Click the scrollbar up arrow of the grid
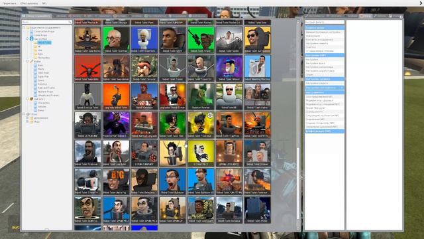The height and width of the screenshot is (239, 424). [x=298, y=21]
